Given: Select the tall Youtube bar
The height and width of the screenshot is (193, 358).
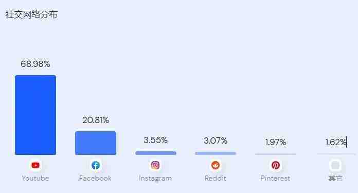Looking at the screenshot, I should [x=35, y=115].
